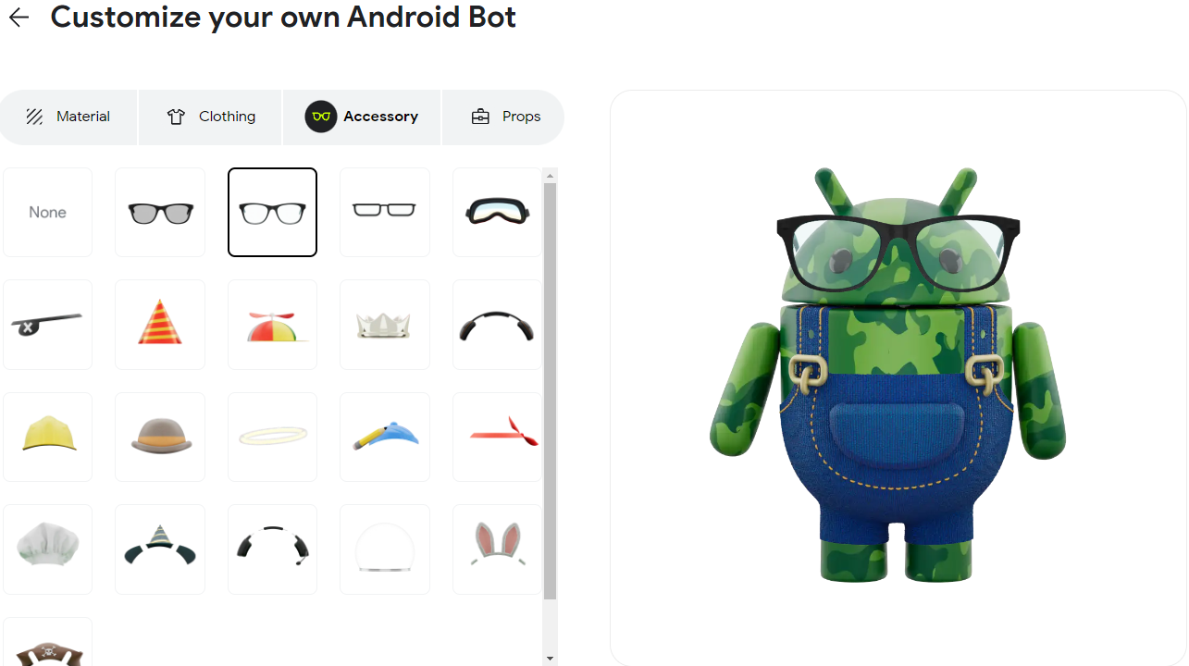Switch to the Clothing tab
This screenshot has height=666, width=1189.
pos(211,117)
